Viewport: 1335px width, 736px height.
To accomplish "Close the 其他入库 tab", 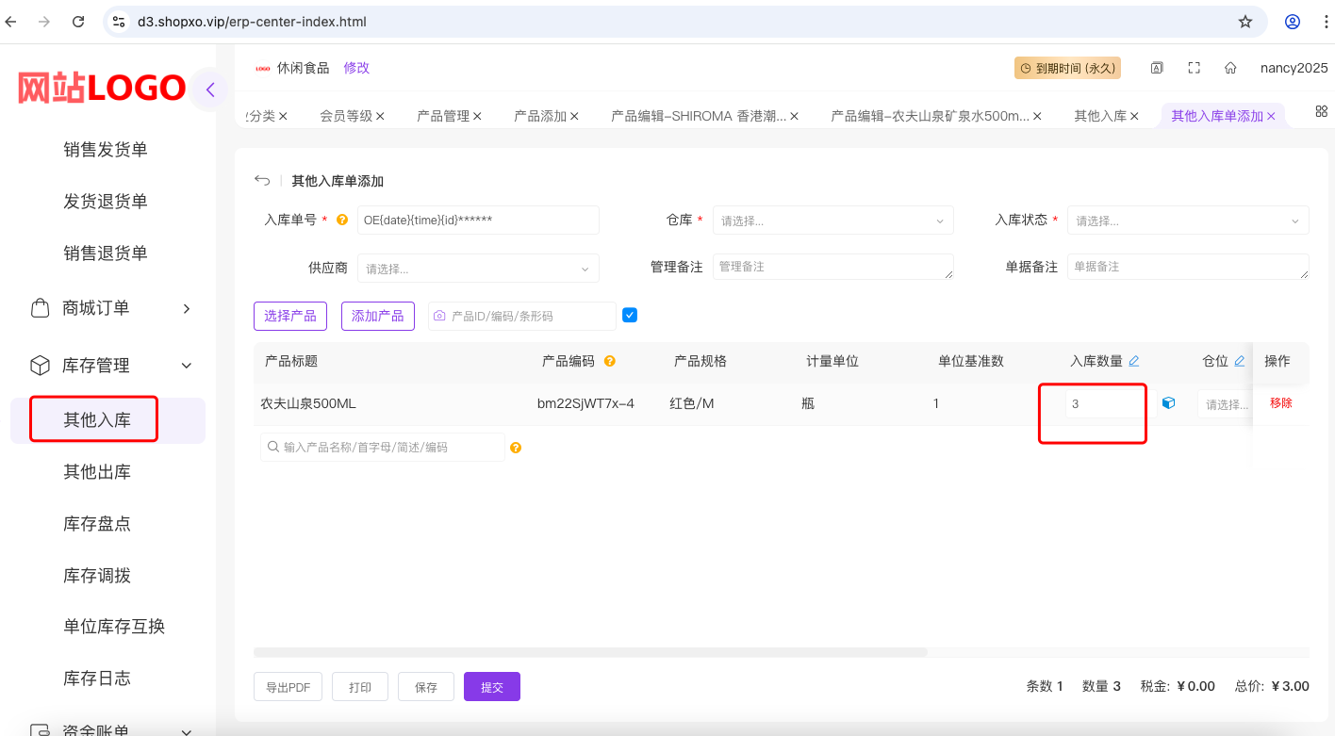I will [1134, 116].
